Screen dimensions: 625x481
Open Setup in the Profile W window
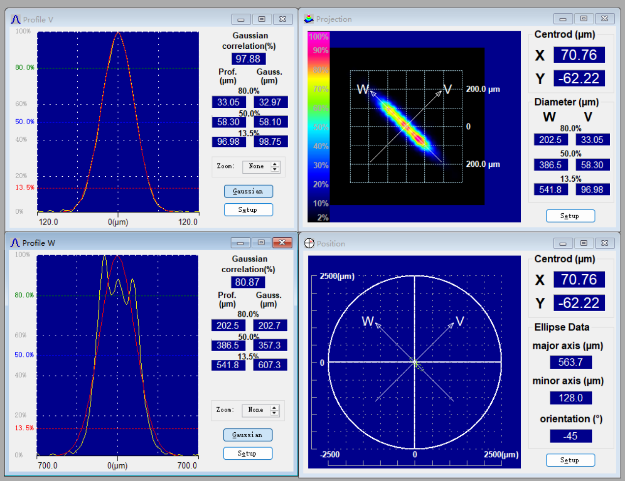pos(248,453)
